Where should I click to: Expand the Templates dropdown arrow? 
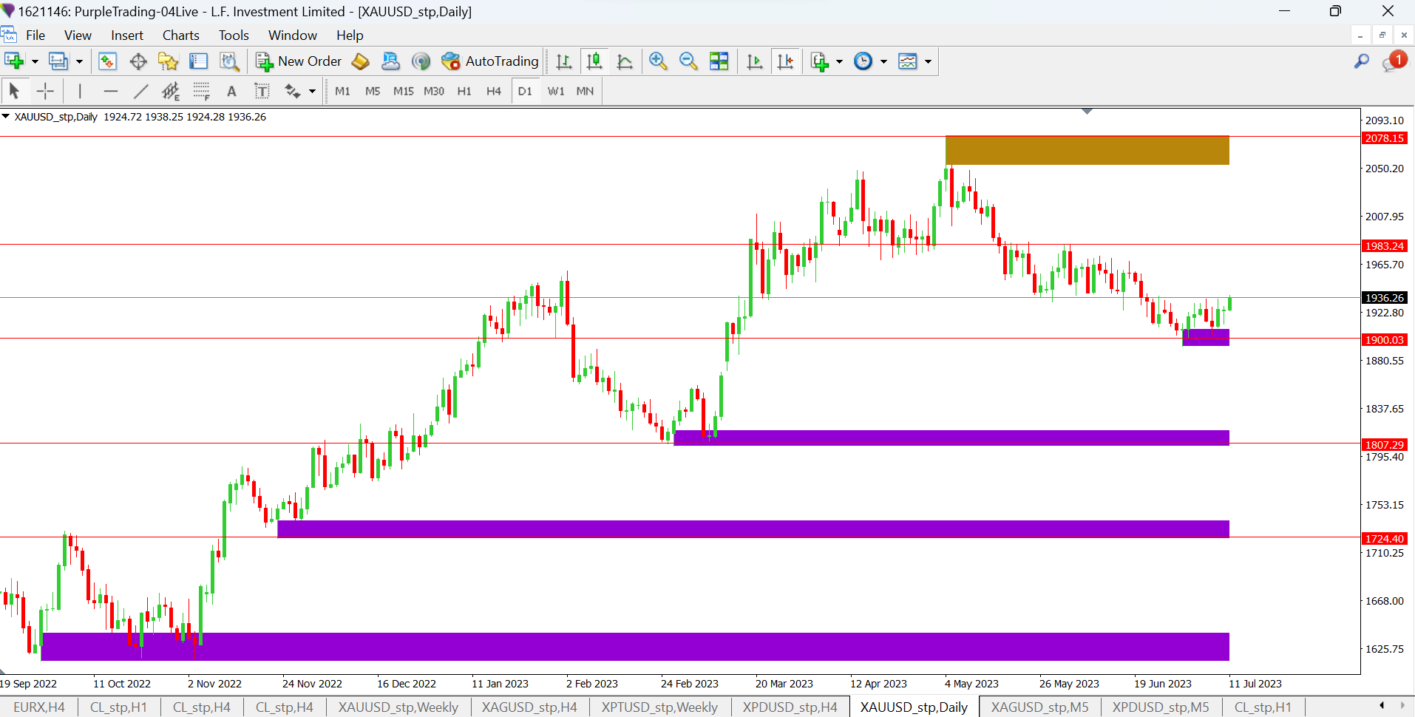pyautogui.click(x=928, y=61)
